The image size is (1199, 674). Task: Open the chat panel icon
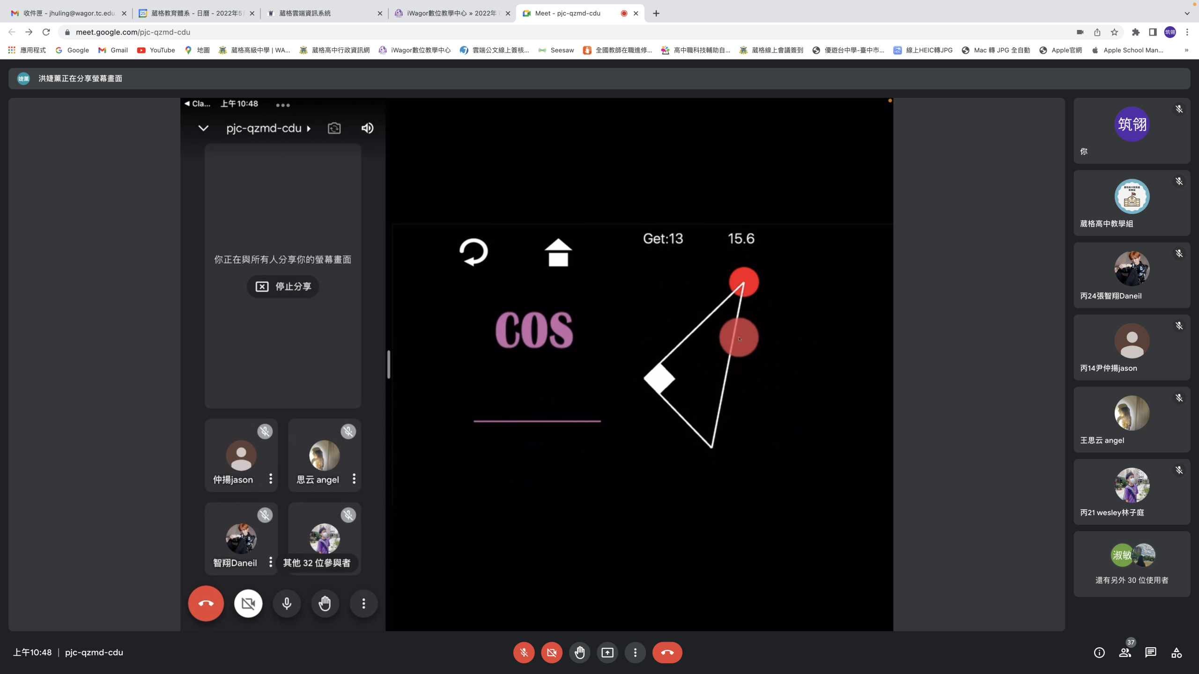(1151, 652)
